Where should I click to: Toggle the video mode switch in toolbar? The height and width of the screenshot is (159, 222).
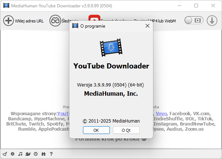(x=194, y=20)
